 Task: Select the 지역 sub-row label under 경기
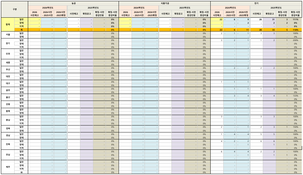tap(21, 47)
